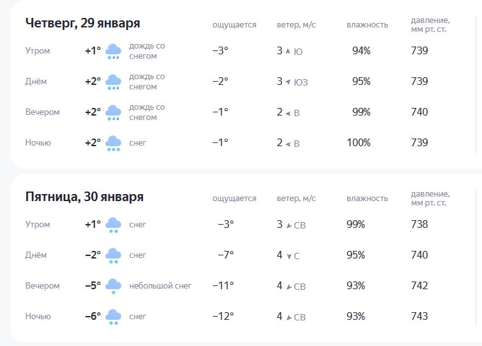The width and height of the screenshot is (482, 346).
Task: Click the southwest wind arrow on Thursday daytime
Action: coord(288,82)
